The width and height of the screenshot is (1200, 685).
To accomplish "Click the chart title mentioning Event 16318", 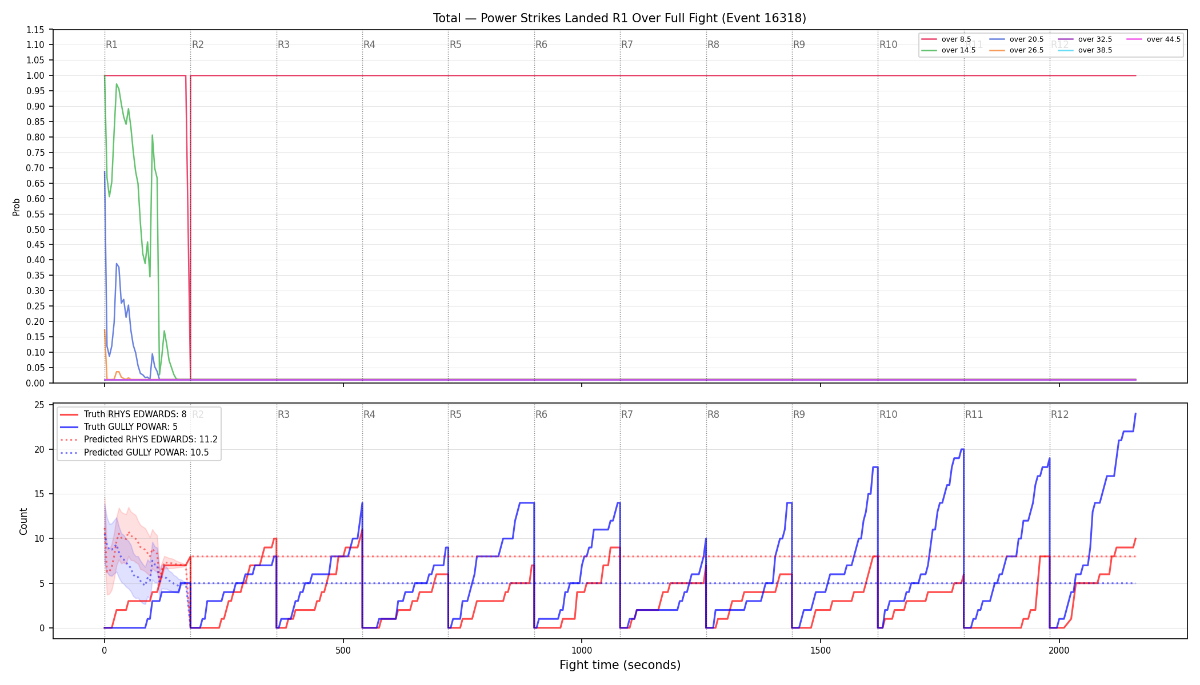I will [x=619, y=18].
